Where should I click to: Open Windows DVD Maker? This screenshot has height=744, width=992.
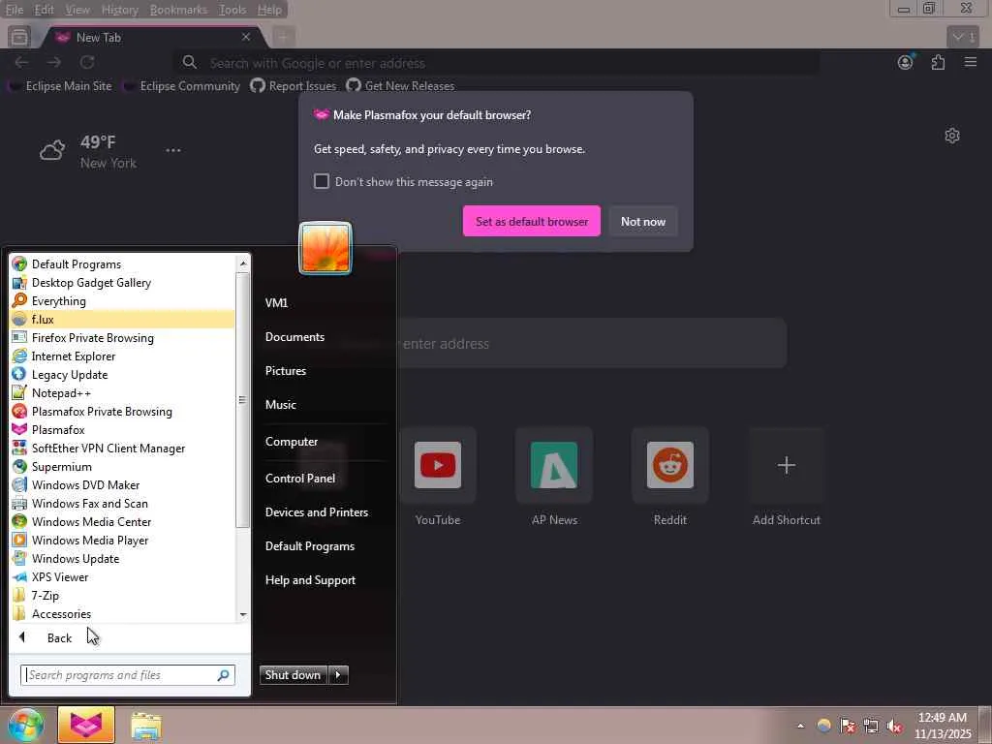coord(122,484)
